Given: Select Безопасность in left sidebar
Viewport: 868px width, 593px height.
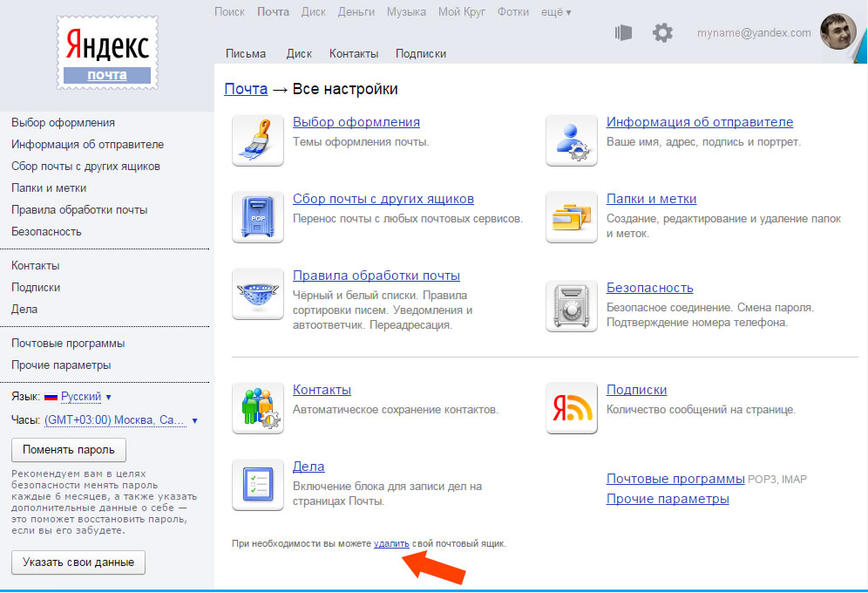Looking at the screenshot, I should click(x=46, y=232).
